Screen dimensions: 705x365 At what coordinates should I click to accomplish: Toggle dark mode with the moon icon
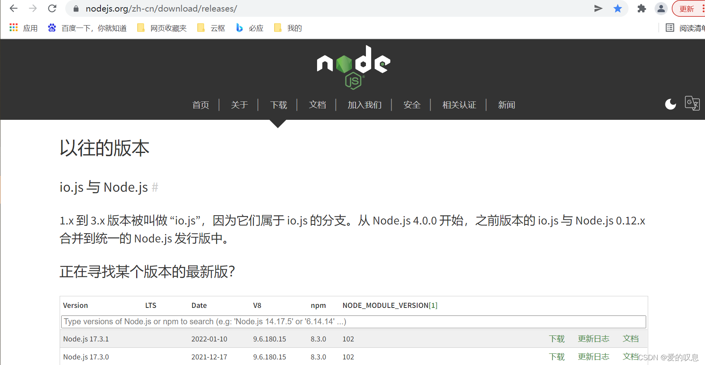(x=671, y=104)
